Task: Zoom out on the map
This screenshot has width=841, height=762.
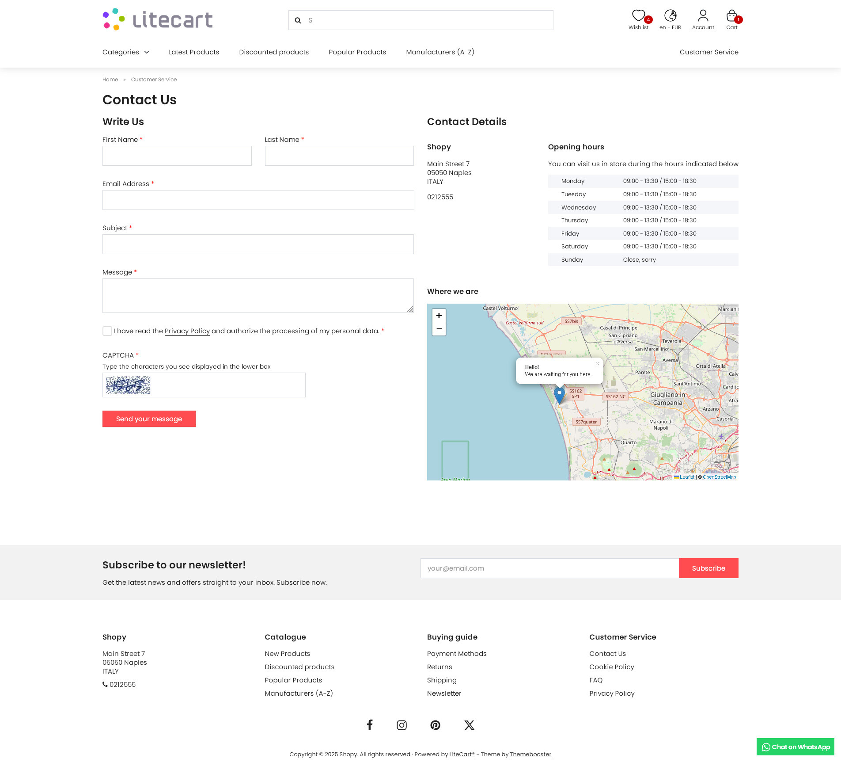Action: pyautogui.click(x=439, y=329)
